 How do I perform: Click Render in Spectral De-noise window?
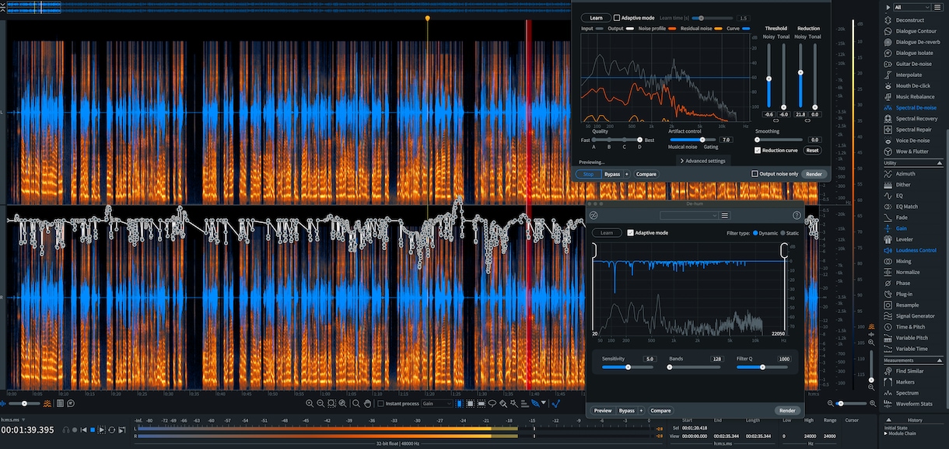(814, 174)
